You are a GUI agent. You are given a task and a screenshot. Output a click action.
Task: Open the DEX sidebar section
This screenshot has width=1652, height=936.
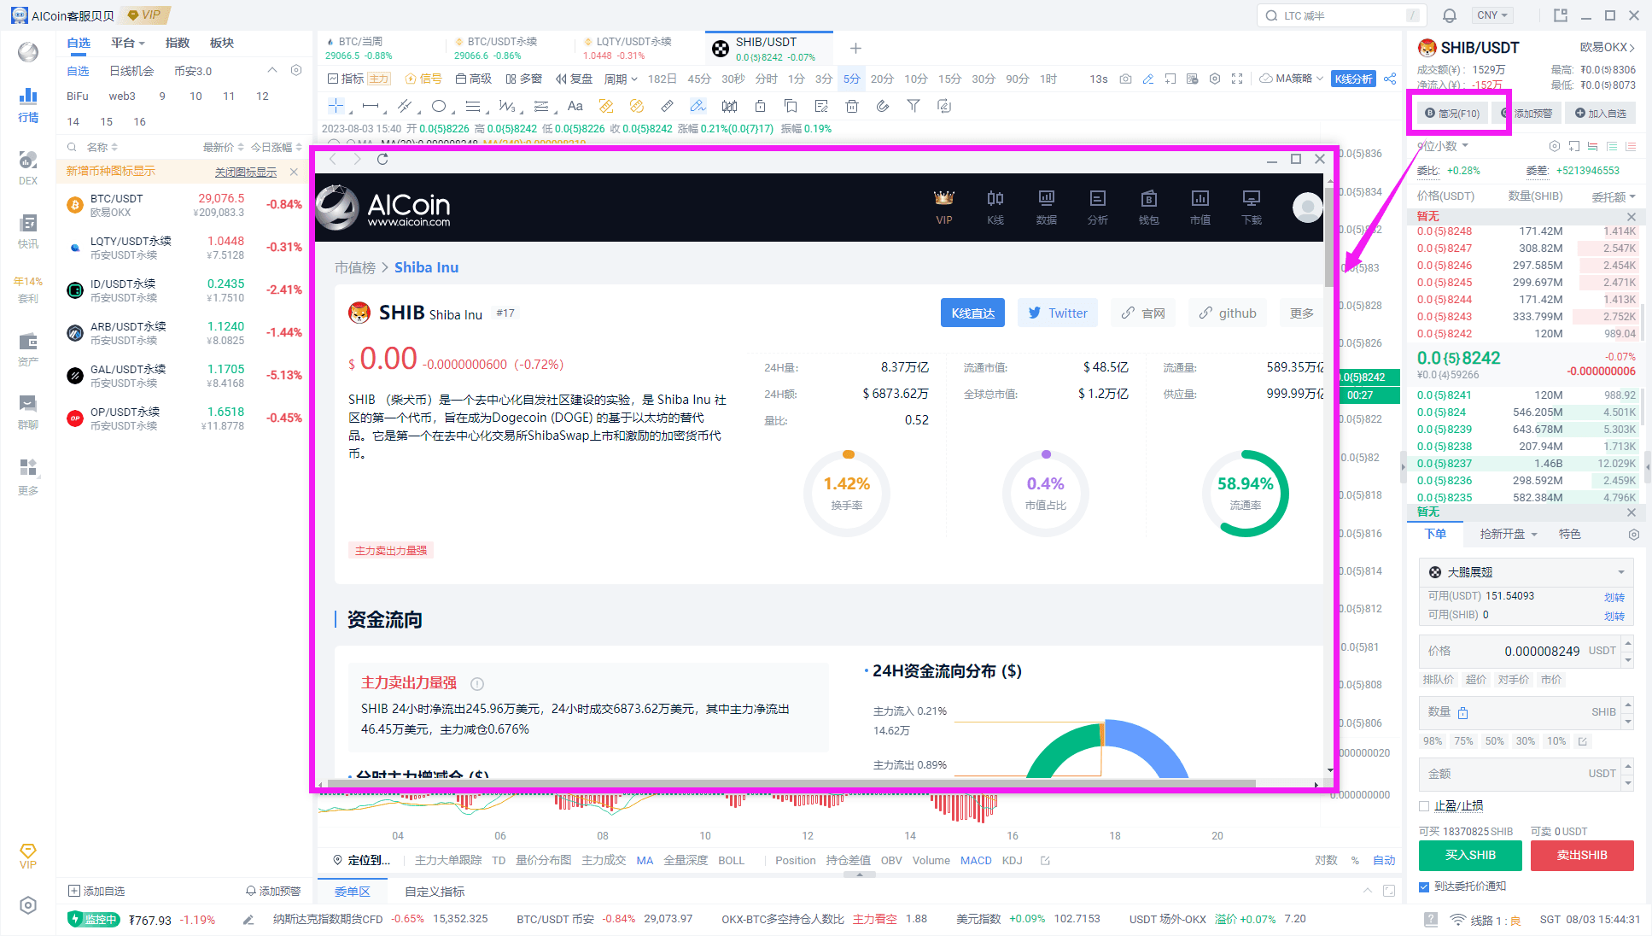pos(28,167)
